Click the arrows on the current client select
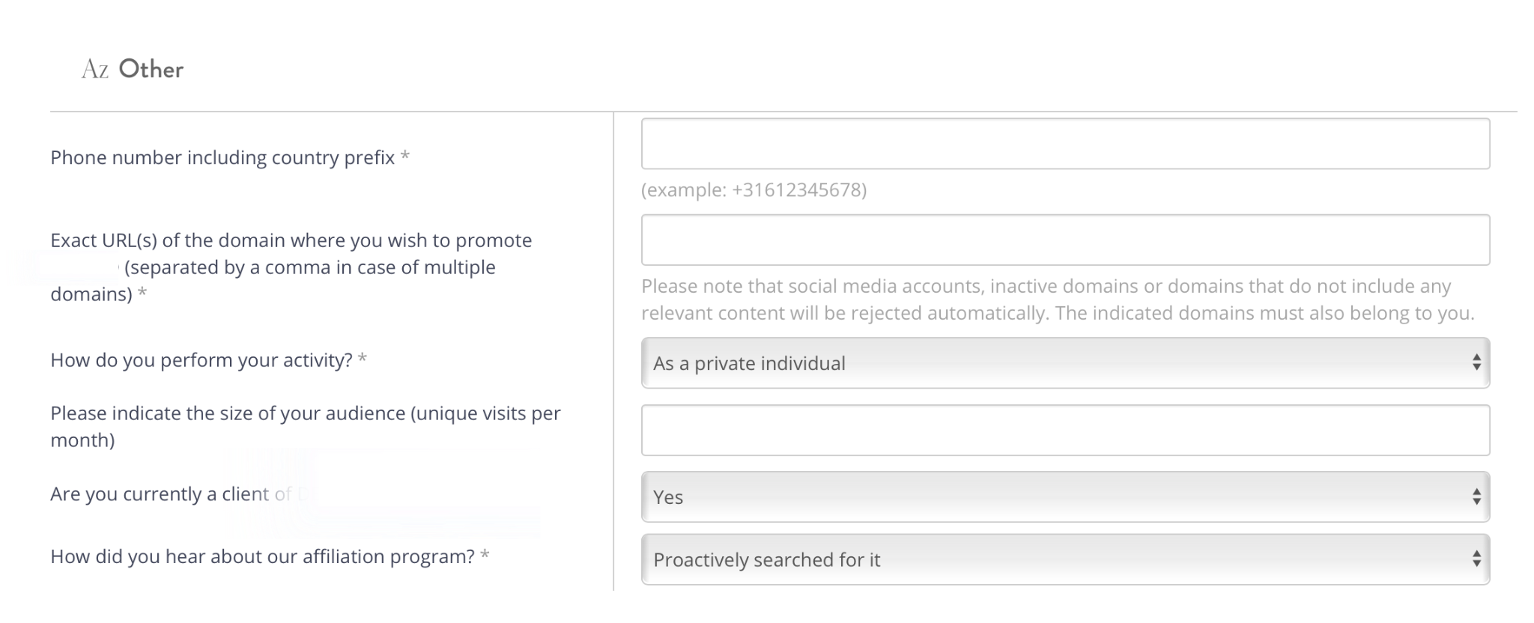 pyautogui.click(x=1476, y=497)
